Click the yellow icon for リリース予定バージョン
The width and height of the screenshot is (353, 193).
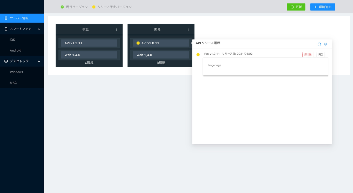[x=94, y=7]
